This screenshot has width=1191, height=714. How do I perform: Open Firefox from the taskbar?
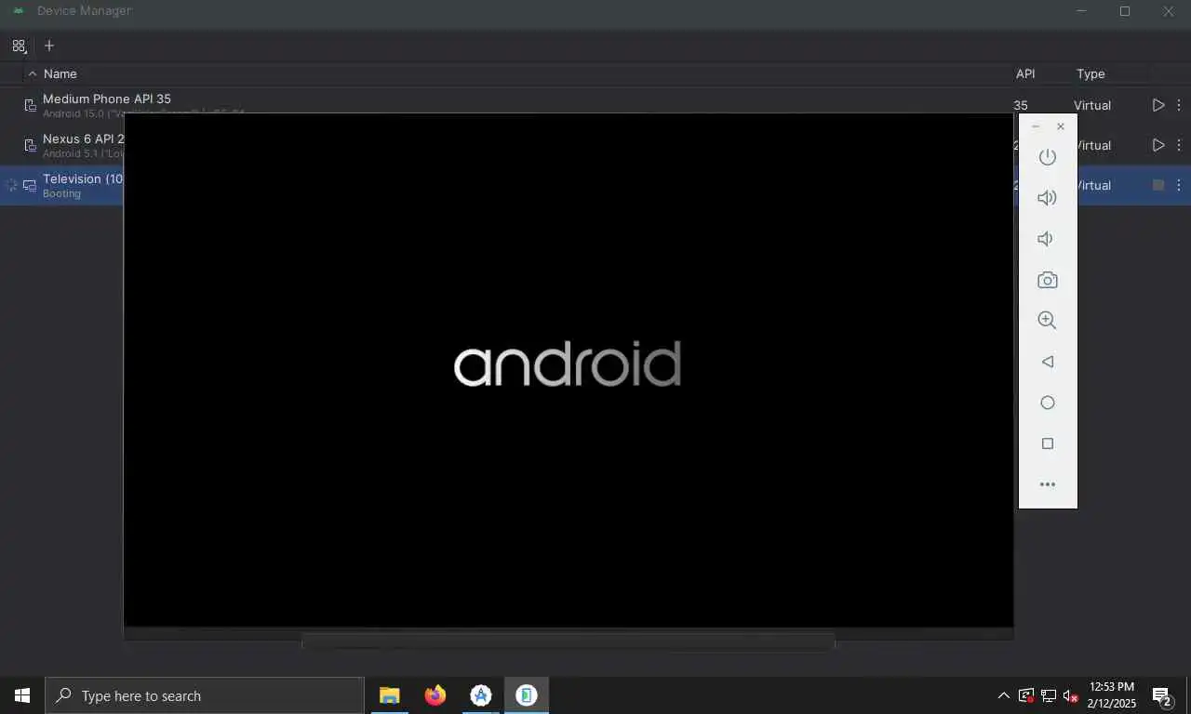(x=435, y=695)
